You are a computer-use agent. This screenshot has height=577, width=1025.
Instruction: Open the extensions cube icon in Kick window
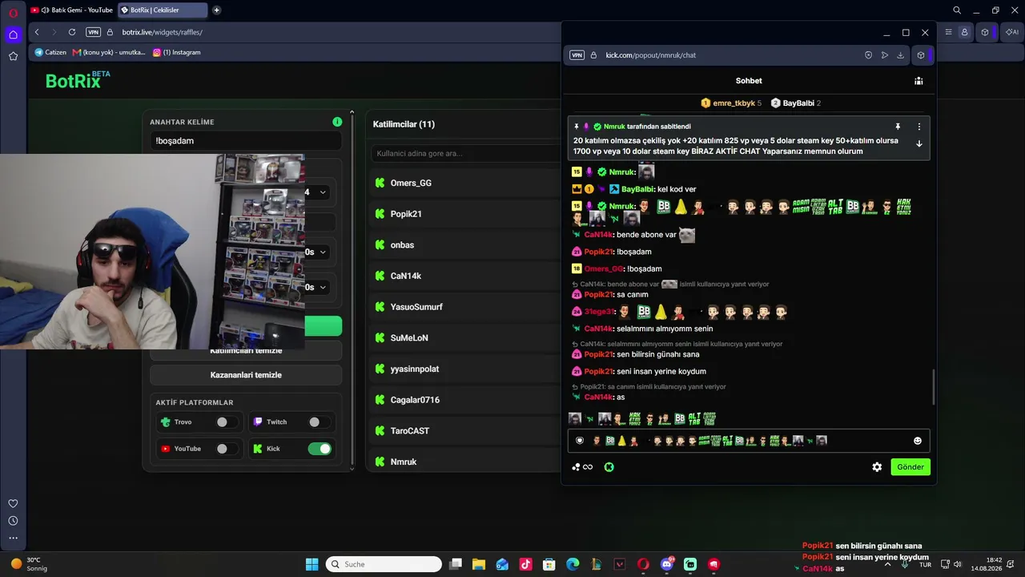[x=921, y=55]
